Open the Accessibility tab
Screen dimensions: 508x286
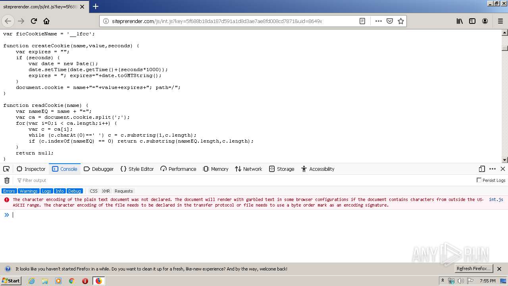[317, 169]
